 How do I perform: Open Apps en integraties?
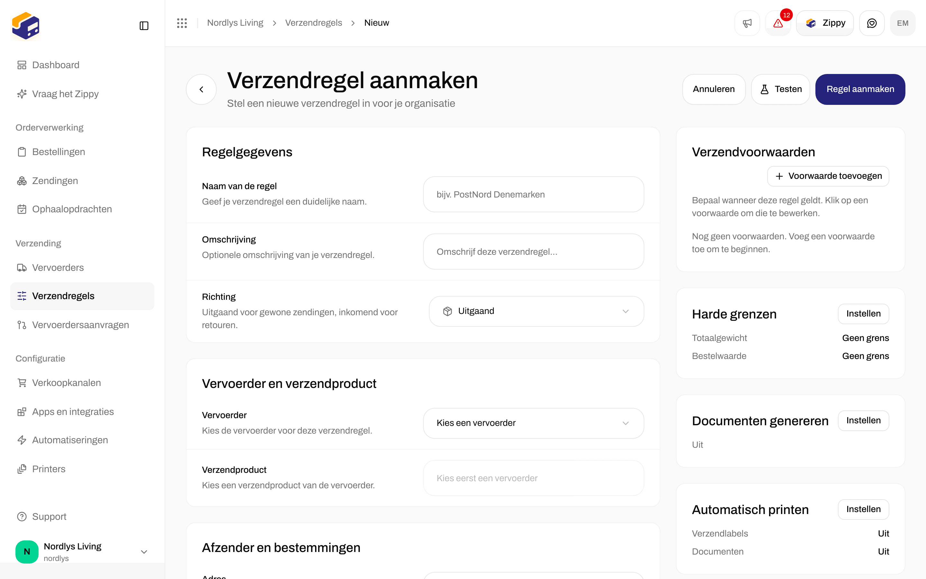coord(82,412)
